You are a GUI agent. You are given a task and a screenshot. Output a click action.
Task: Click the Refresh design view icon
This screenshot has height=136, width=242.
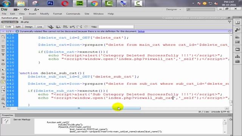click(86, 27)
